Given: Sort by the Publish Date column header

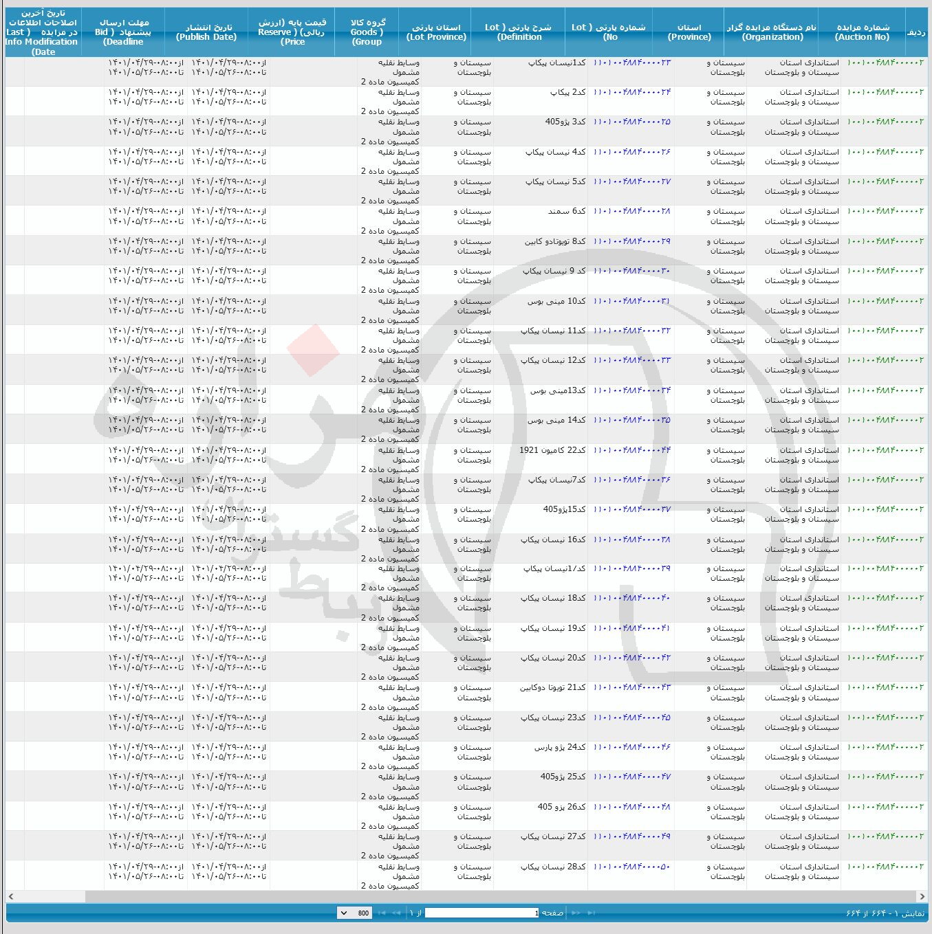Looking at the screenshot, I should click(x=206, y=32).
